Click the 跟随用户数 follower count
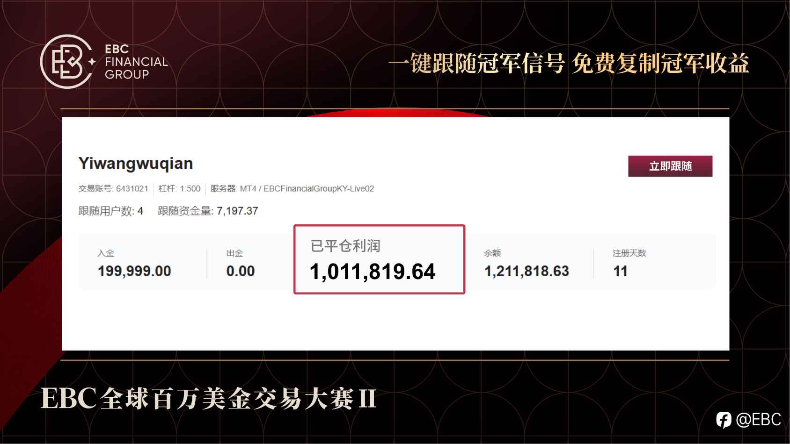Image resolution: width=790 pixels, height=444 pixels. (x=110, y=211)
